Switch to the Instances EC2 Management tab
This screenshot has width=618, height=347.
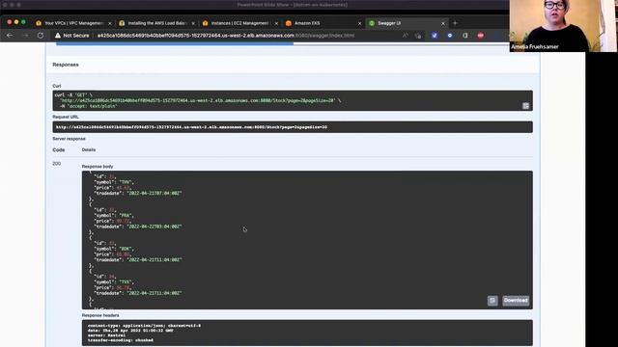[x=239, y=23]
